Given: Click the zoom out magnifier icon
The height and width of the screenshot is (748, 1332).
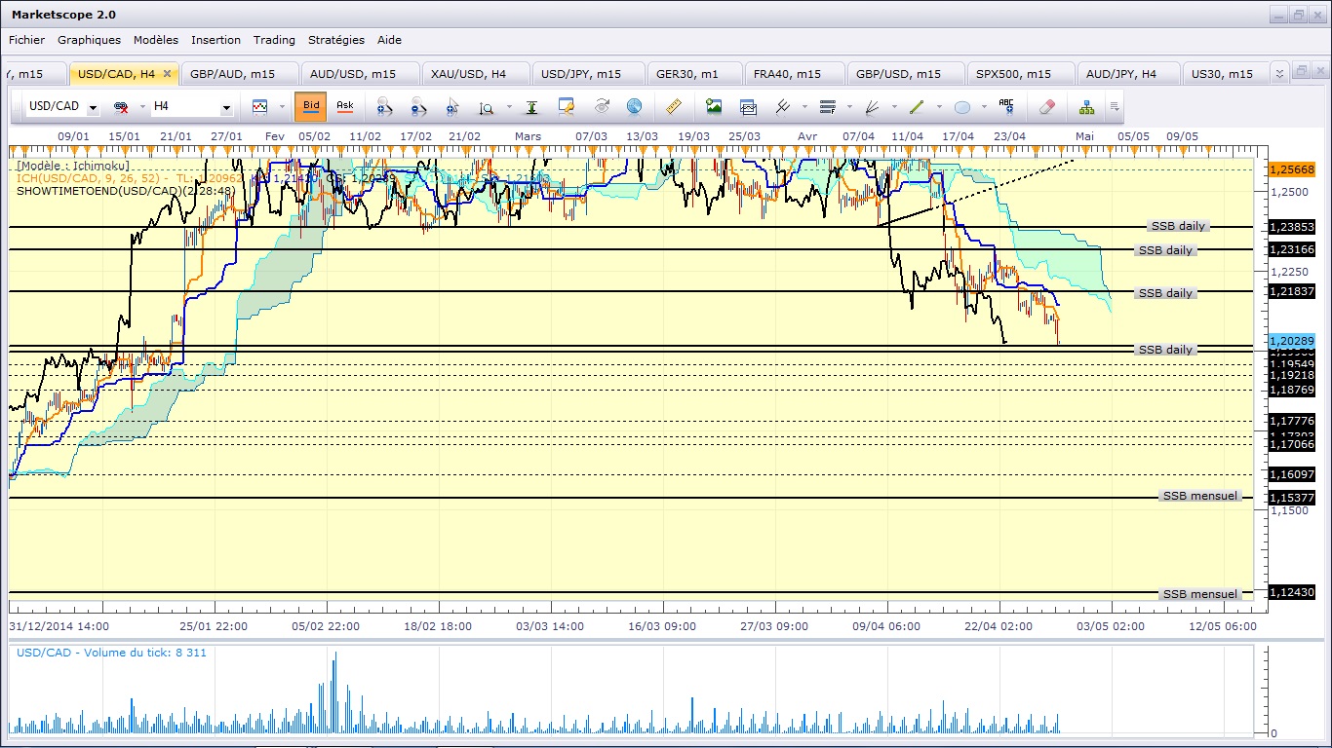Looking at the screenshot, I should [418, 107].
